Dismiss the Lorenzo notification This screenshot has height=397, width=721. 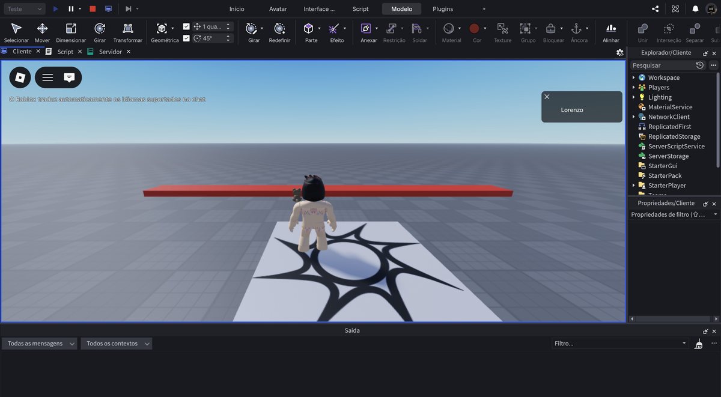(547, 97)
